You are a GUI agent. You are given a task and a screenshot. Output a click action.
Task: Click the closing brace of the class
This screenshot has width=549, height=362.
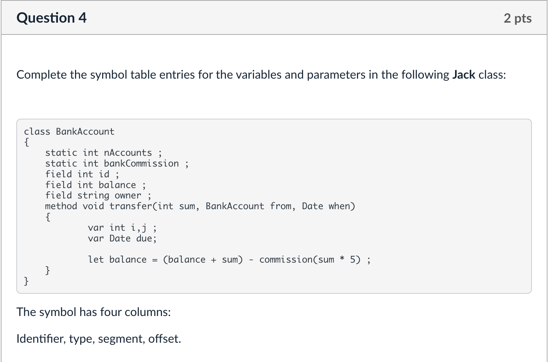click(26, 281)
